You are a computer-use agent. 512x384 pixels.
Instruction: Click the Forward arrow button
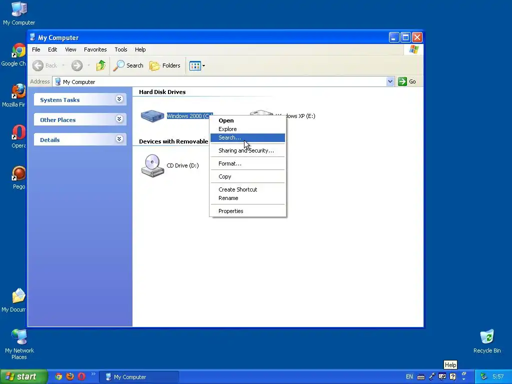point(77,65)
